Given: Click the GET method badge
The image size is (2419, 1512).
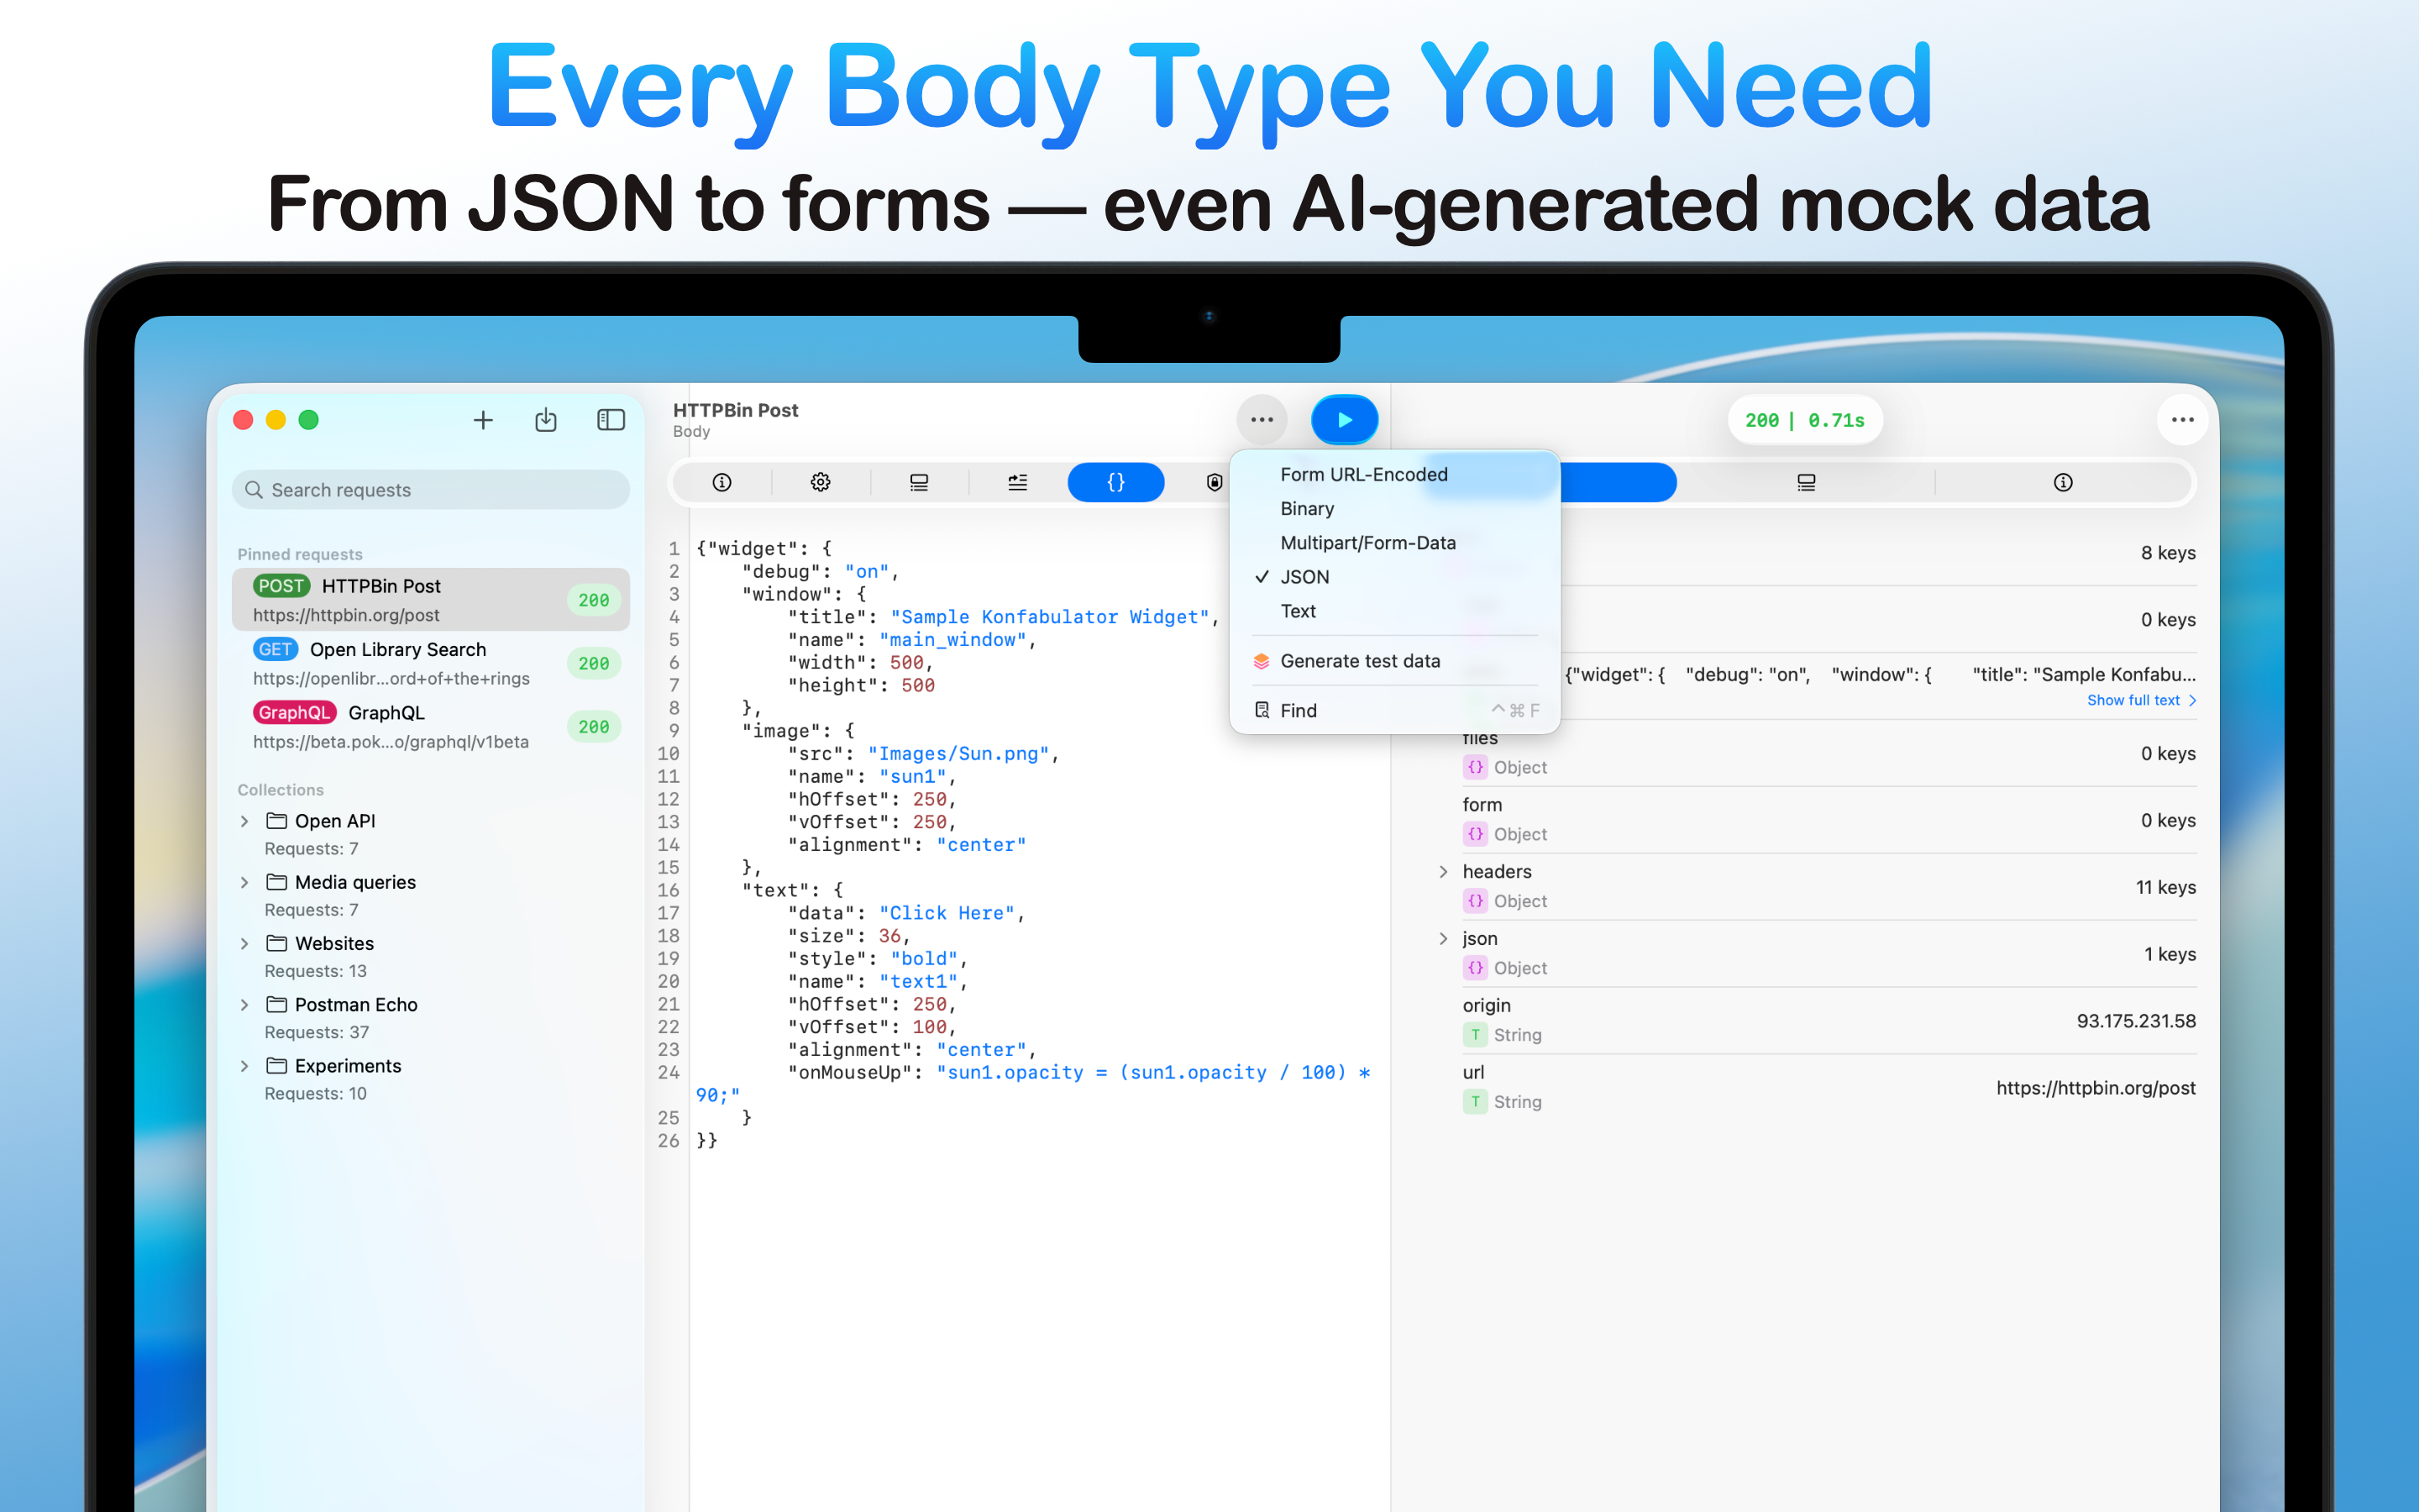Looking at the screenshot, I should (x=275, y=649).
